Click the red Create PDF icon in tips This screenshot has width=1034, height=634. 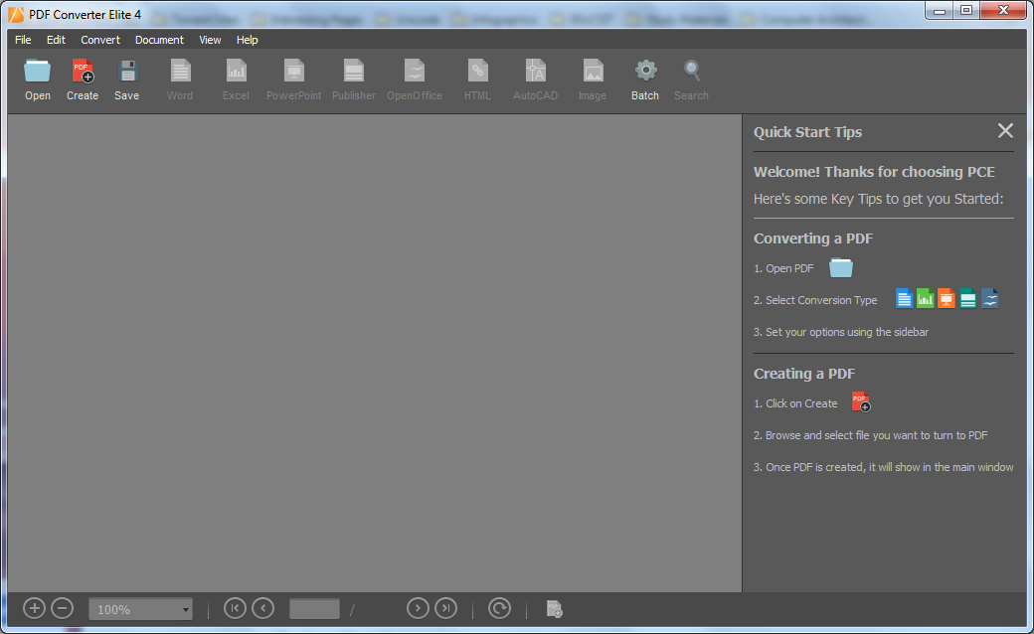861,402
